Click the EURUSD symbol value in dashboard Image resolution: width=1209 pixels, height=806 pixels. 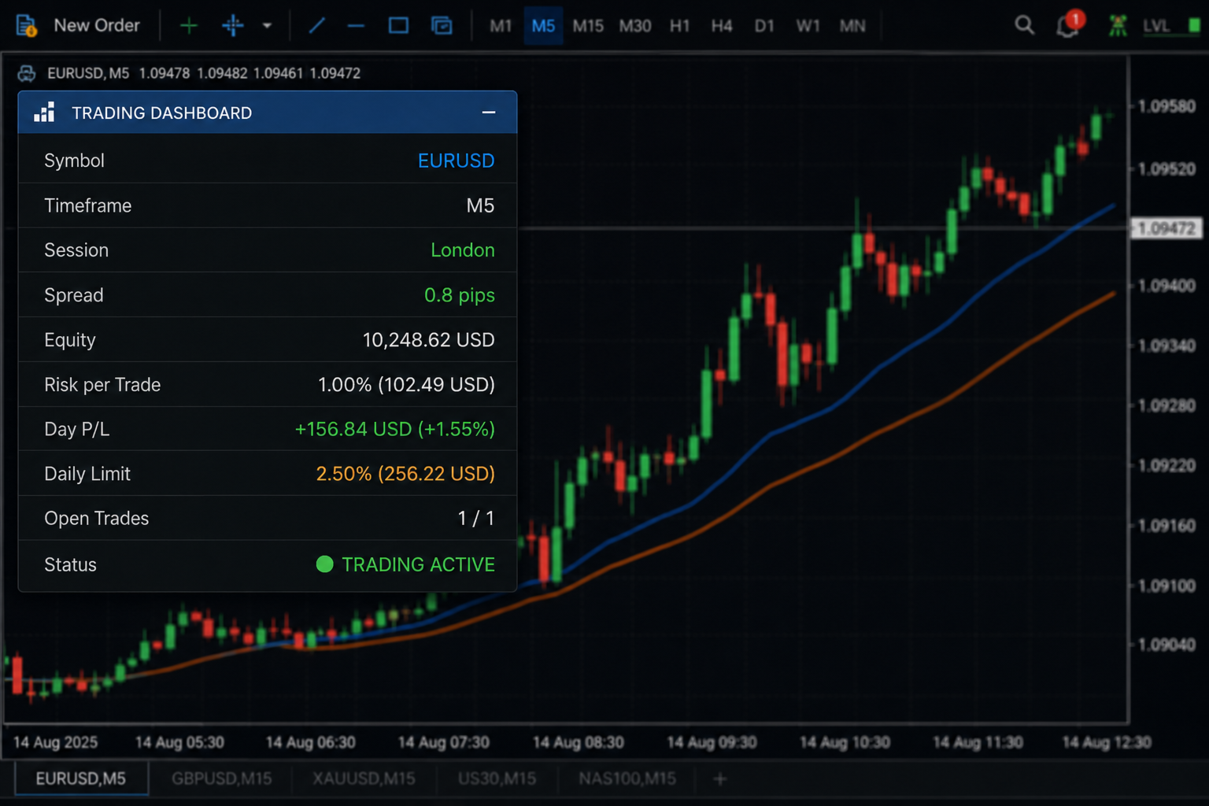click(x=456, y=161)
